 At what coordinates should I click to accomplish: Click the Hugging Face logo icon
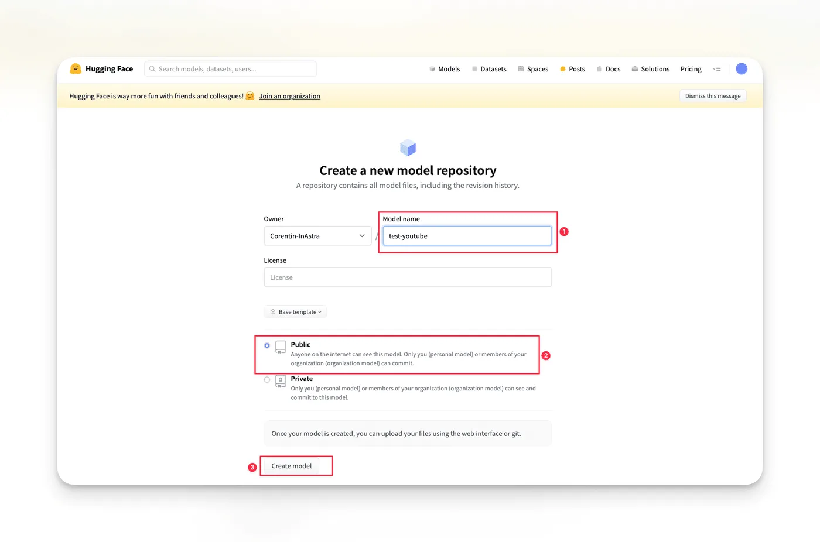click(76, 68)
